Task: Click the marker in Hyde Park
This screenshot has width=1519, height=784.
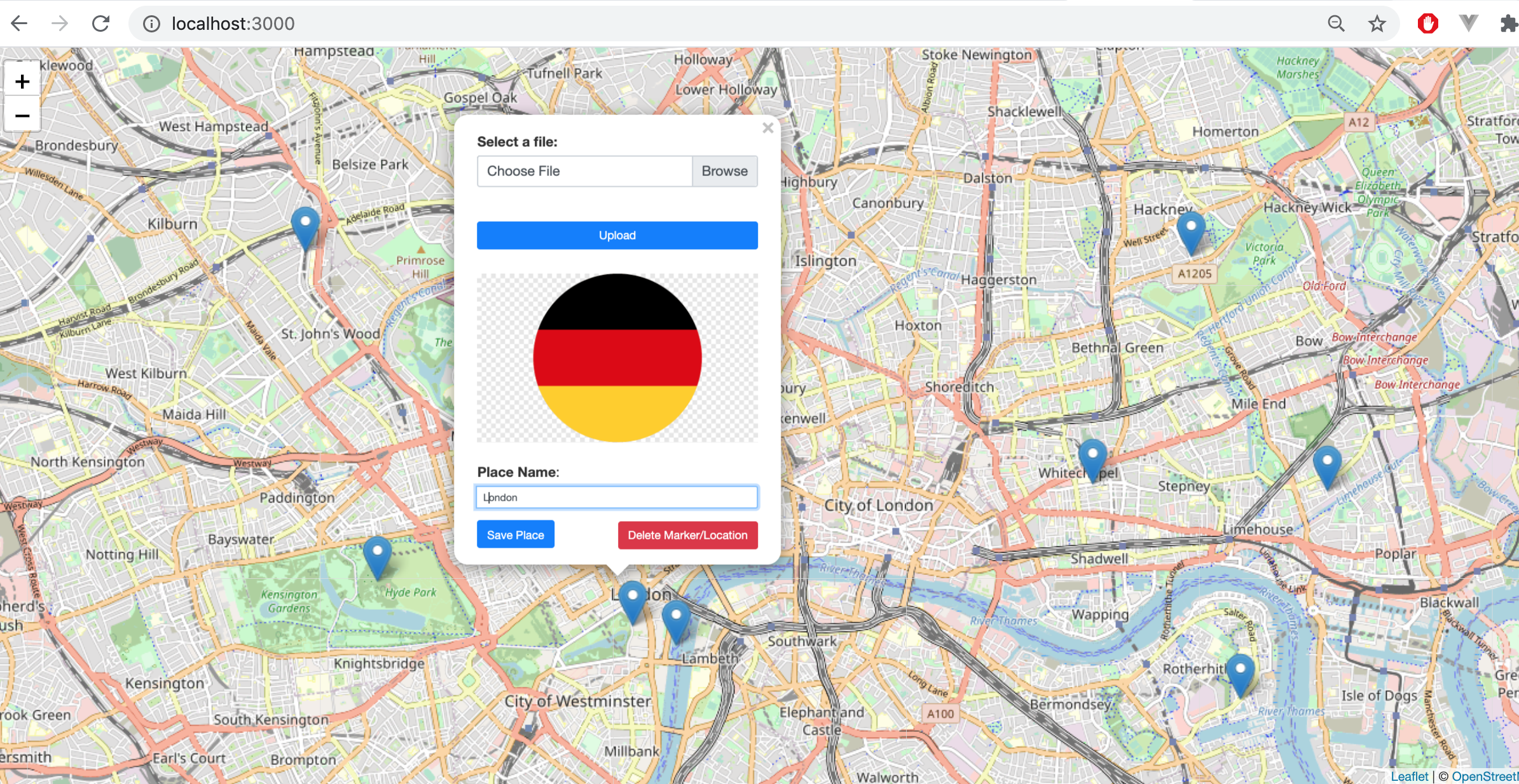Action: tap(377, 556)
